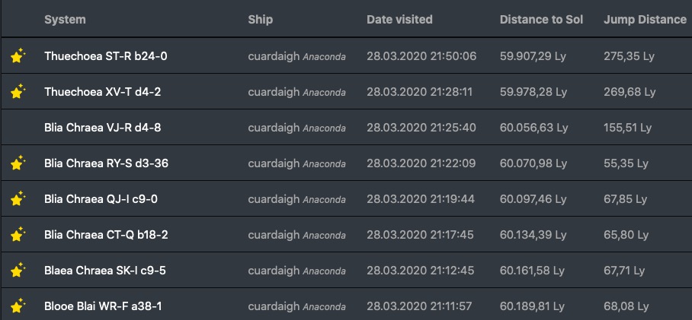This screenshot has height=320, width=692.
Task: Click star icon for Blia Chraea RY-S d3-36
Action: point(18,163)
